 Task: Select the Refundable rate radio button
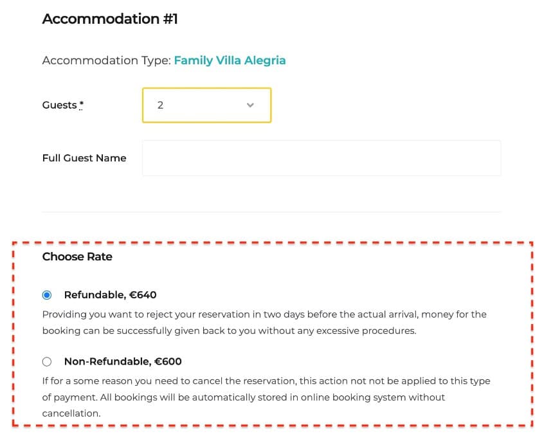tap(47, 295)
